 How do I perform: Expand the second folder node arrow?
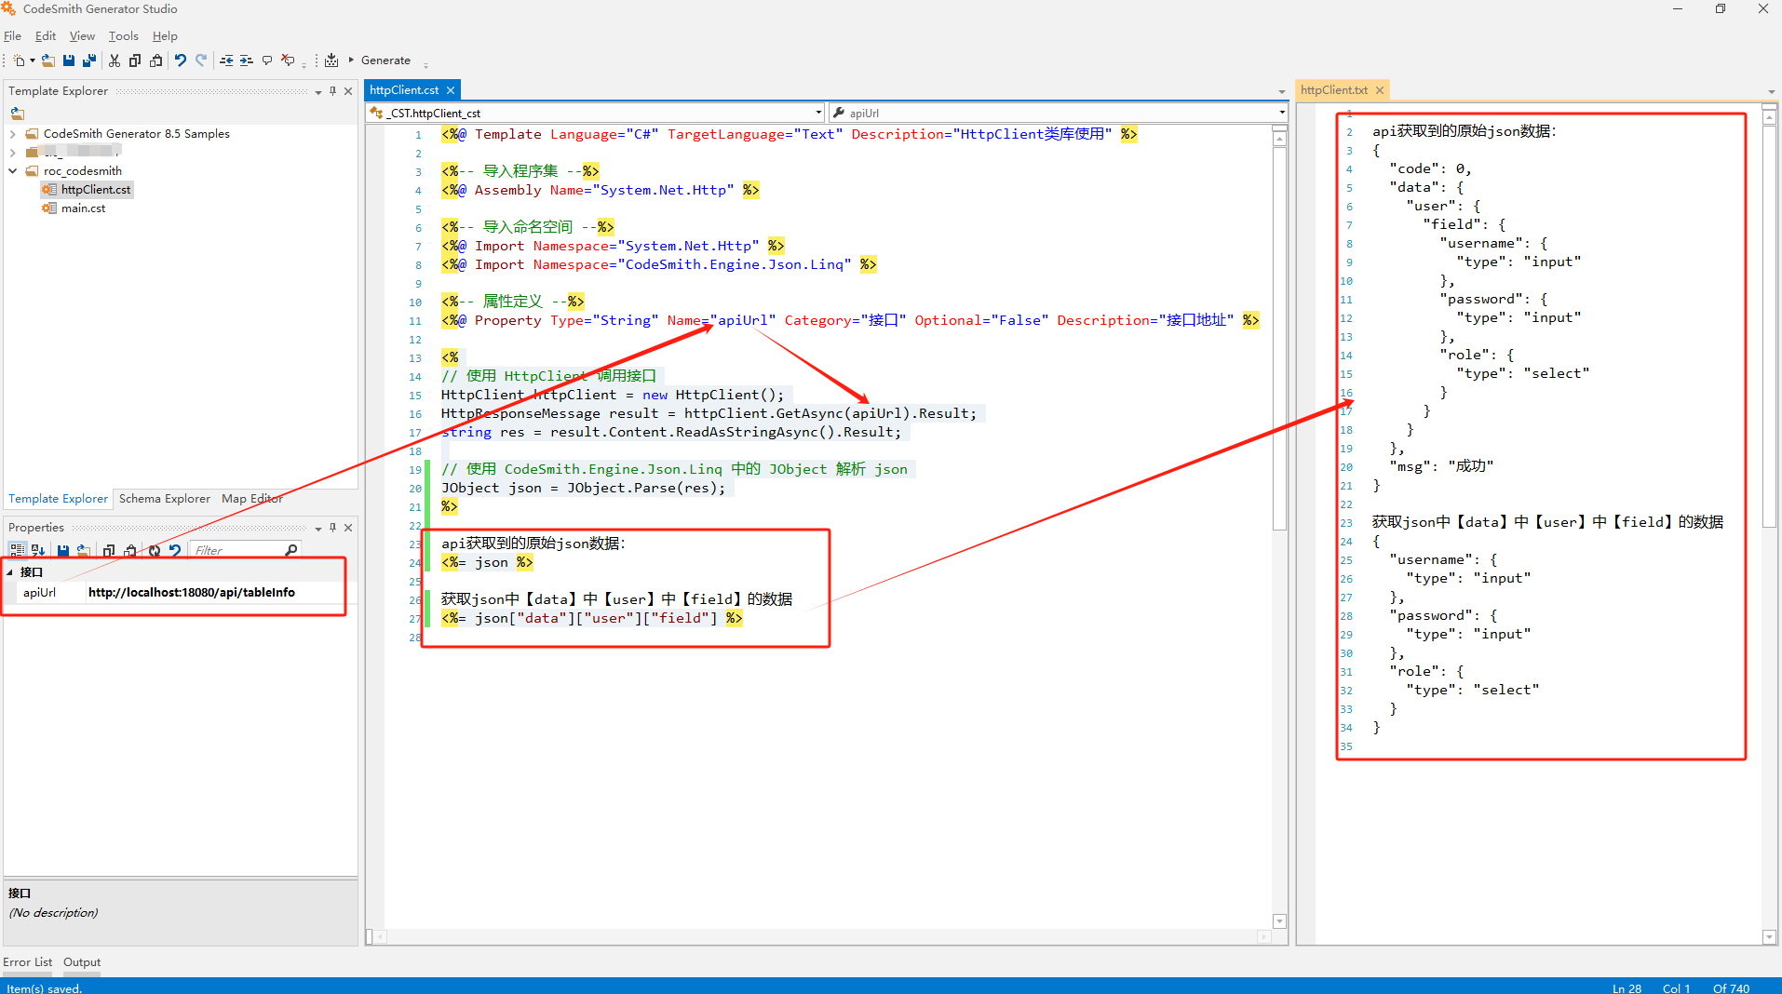(x=13, y=153)
